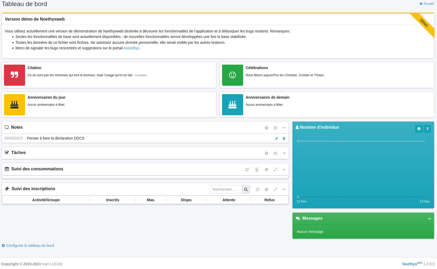
Task: Open Suivi des consommations settings gear
Action: coord(266,170)
